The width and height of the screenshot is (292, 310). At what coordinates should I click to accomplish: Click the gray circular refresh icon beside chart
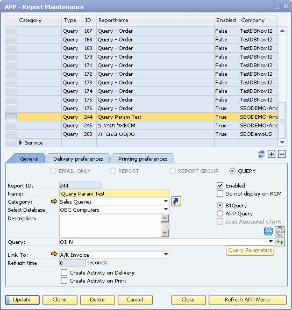[x=280, y=231]
